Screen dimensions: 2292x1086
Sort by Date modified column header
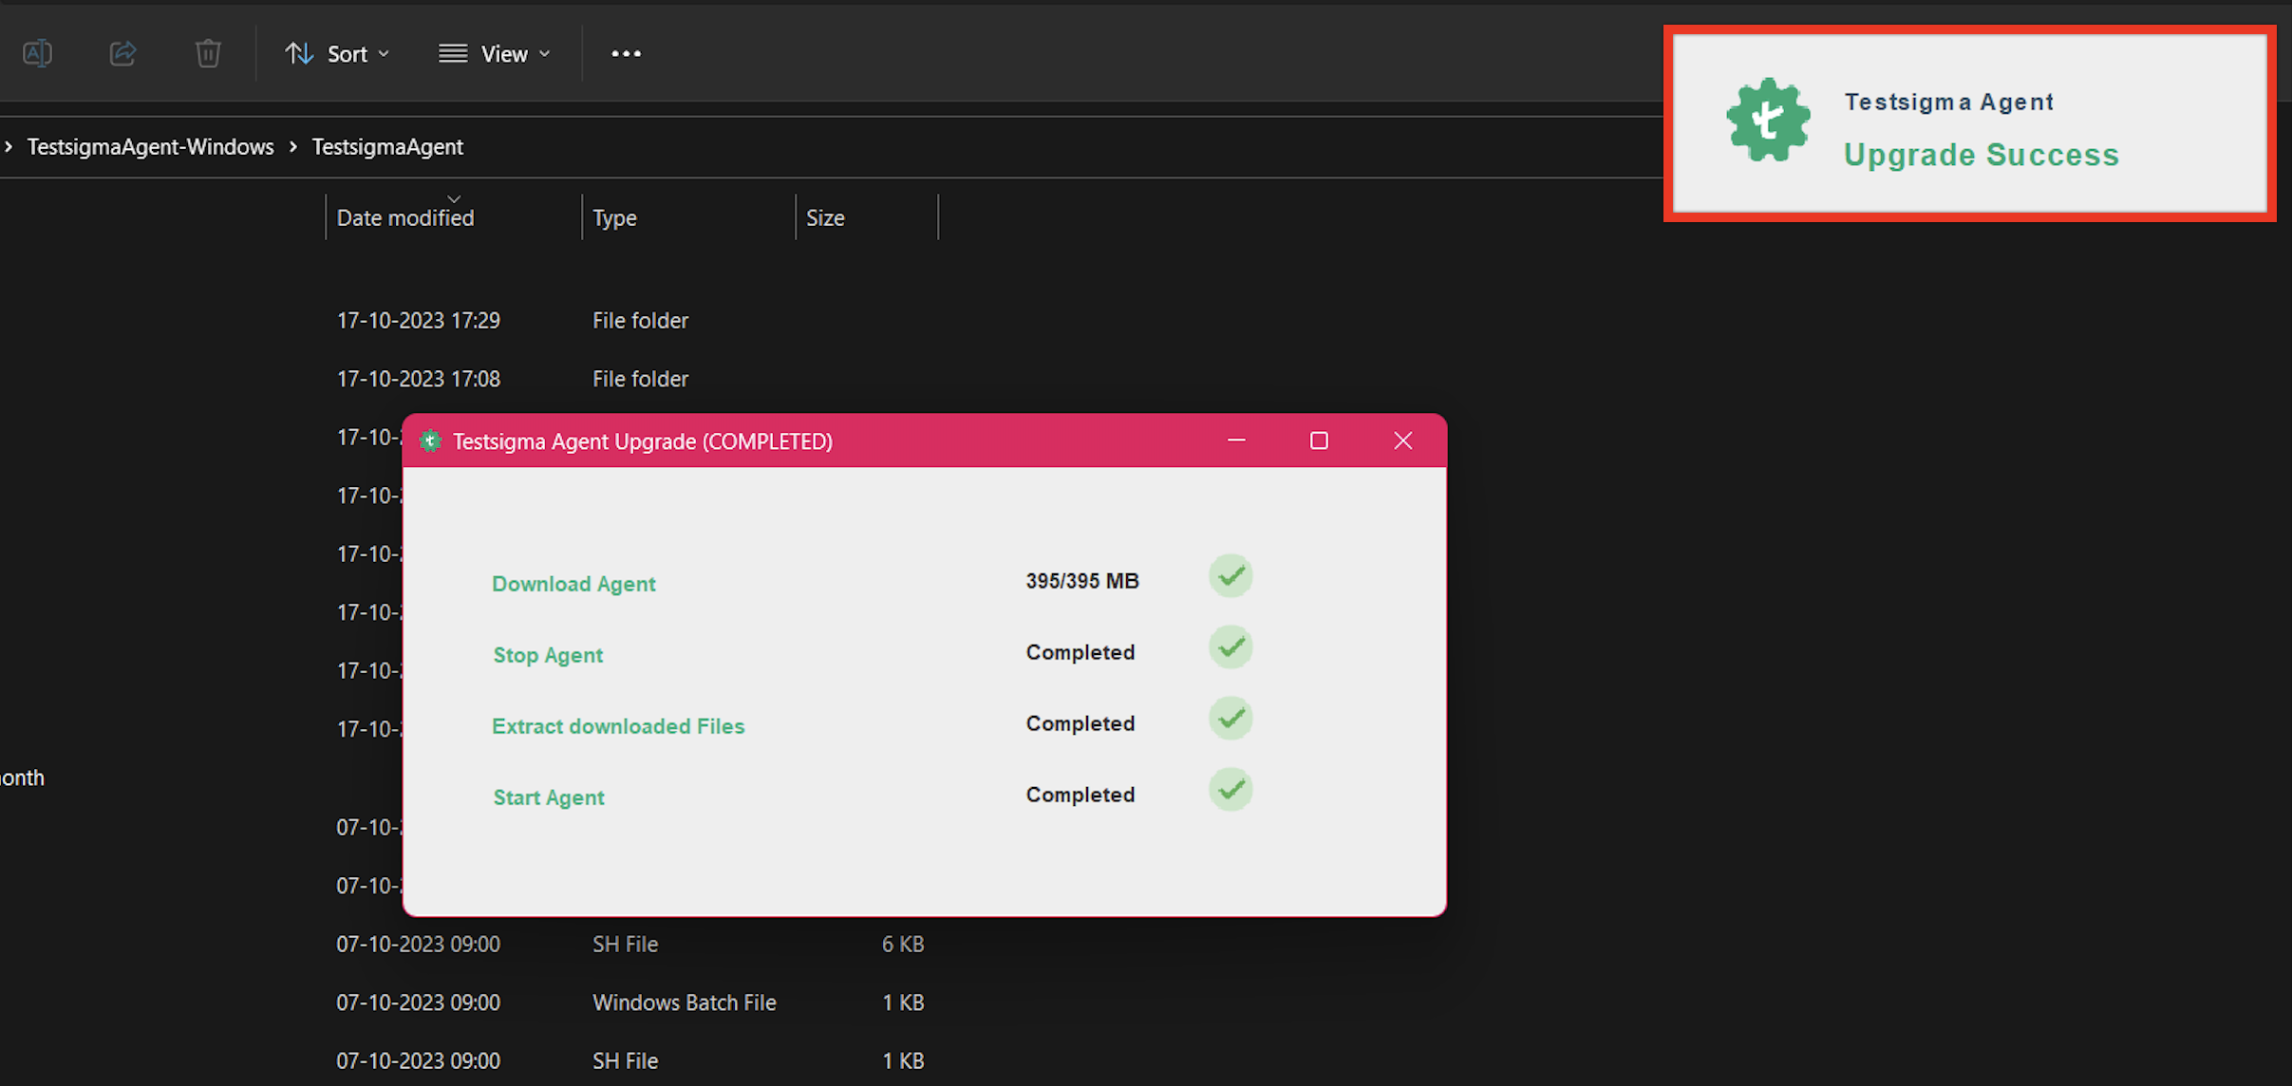point(405,218)
